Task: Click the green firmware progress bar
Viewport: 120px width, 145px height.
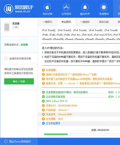Action: (x=56, y=134)
